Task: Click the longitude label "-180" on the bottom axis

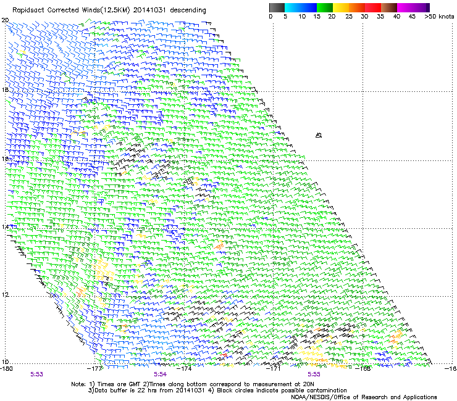Action: coord(6,368)
